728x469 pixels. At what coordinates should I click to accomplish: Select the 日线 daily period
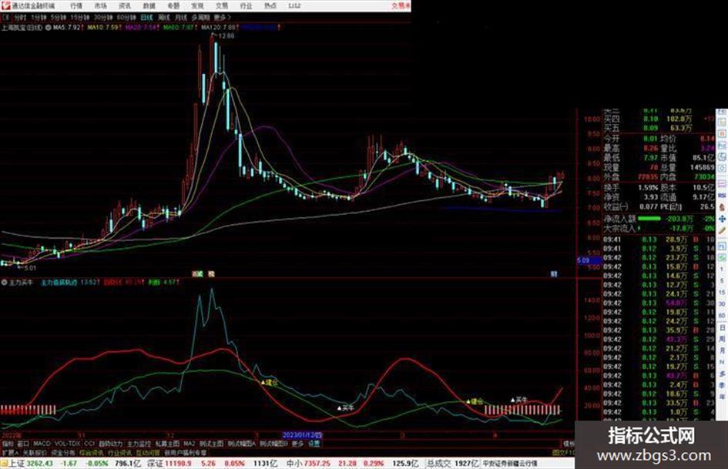click(146, 18)
